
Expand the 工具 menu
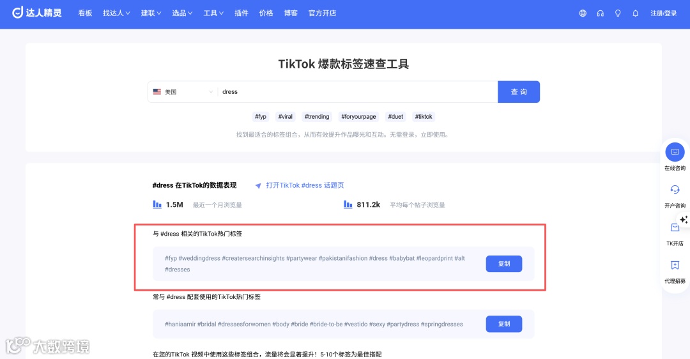(x=213, y=13)
